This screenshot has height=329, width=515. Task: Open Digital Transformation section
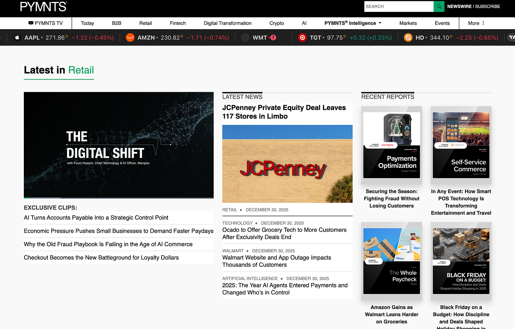point(228,23)
